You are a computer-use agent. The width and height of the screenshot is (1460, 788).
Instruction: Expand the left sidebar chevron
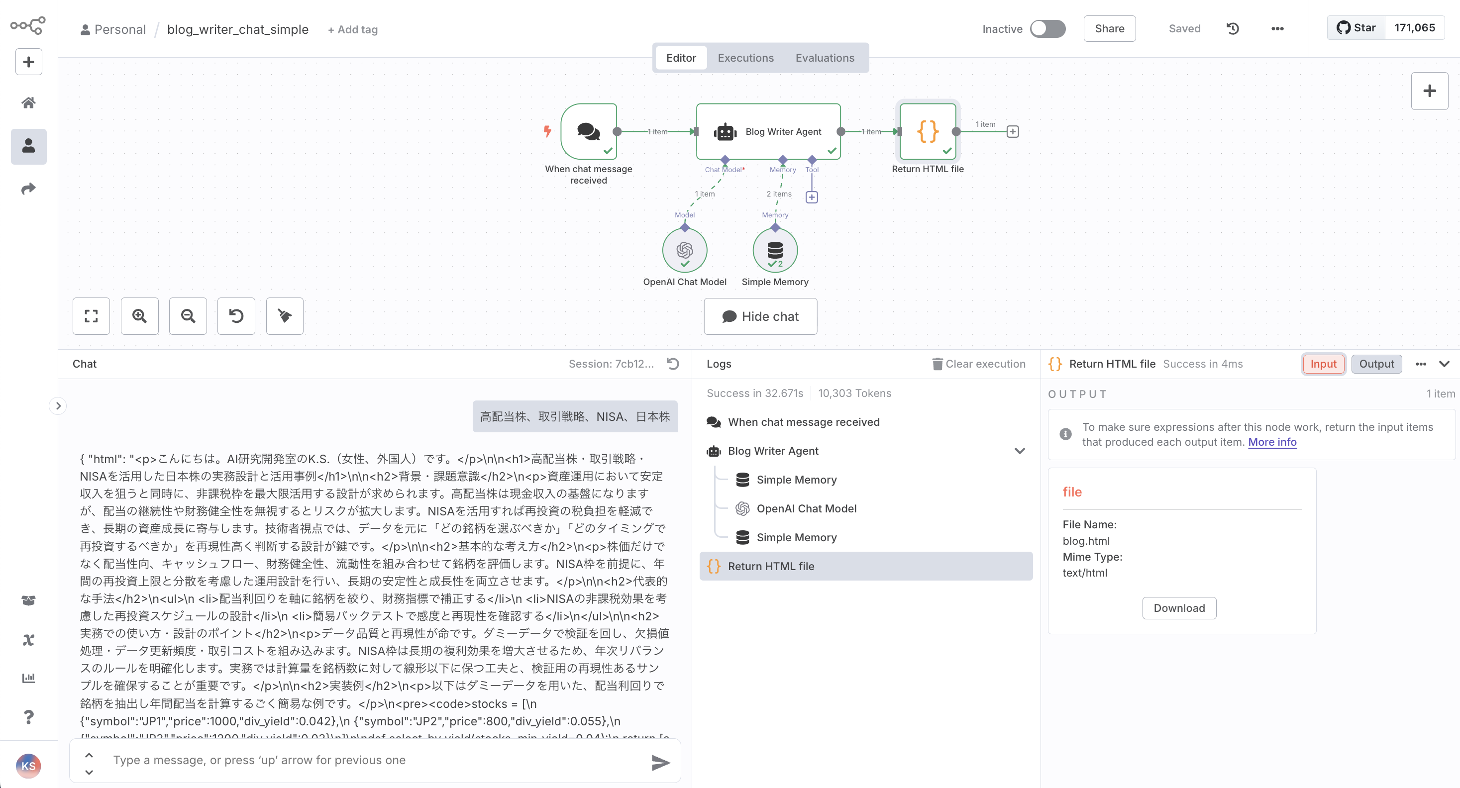(x=58, y=405)
